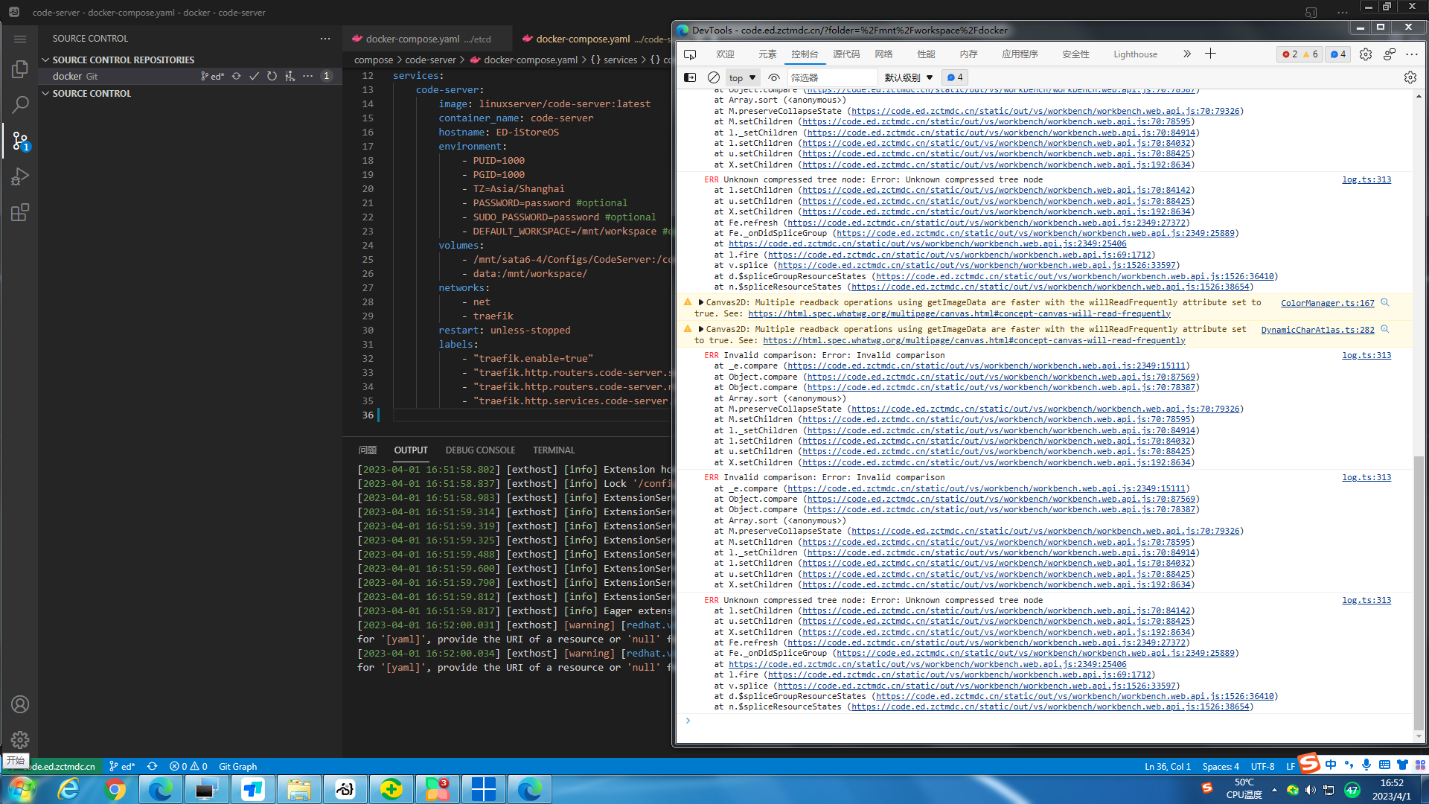Open Google Chrome from the Windows taskbar
Screen dimensions: 1429x804
tap(115, 789)
